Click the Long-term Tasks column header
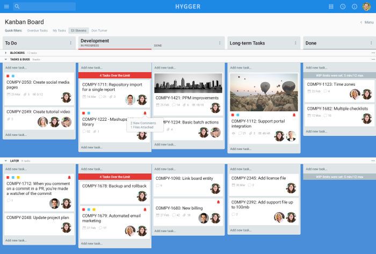The width and height of the screenshot is (376, 254). coord(264,43)
